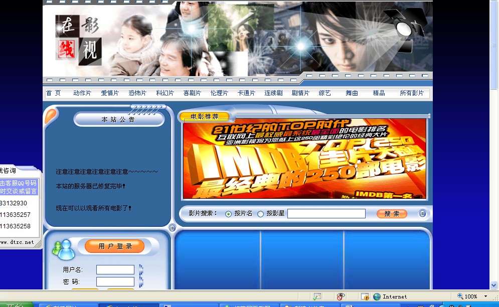The height and width of the screenshot is (307, 499).
Task: Click the 密码 password input field
Action: (x=115, y=281)
